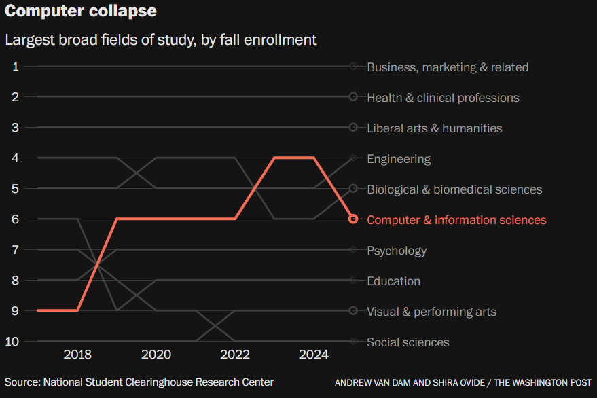Click the Engineering series label
The height and width of the screenshot is (398, 597).
click(x=399, y=159)
